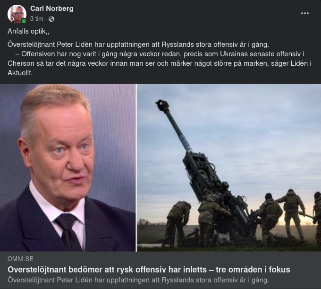Click the quoted paragraph starting '– Offensiven har nog'
Image resolution: width=321 pixels, height=289 pixels.
coord(160,63)
